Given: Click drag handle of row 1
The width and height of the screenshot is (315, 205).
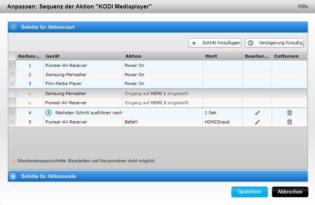Looking at the screenshot, I should coord(12,65).
